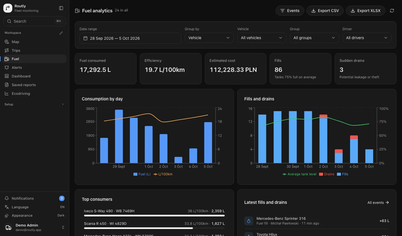This screenshot has width=402, height=236.
Task: Click the Ecodriving chart icon
Action: (7, 93)
